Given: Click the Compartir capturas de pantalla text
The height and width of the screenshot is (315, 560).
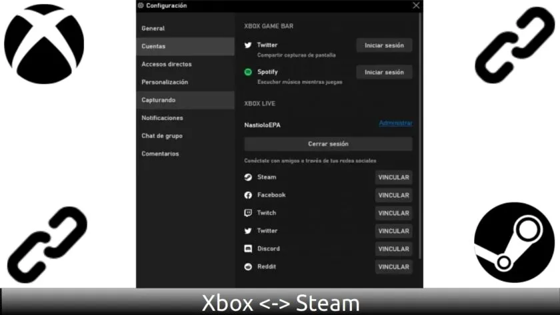Looking at the screenshot, I should pyautogui.click(x=297, y=55).
